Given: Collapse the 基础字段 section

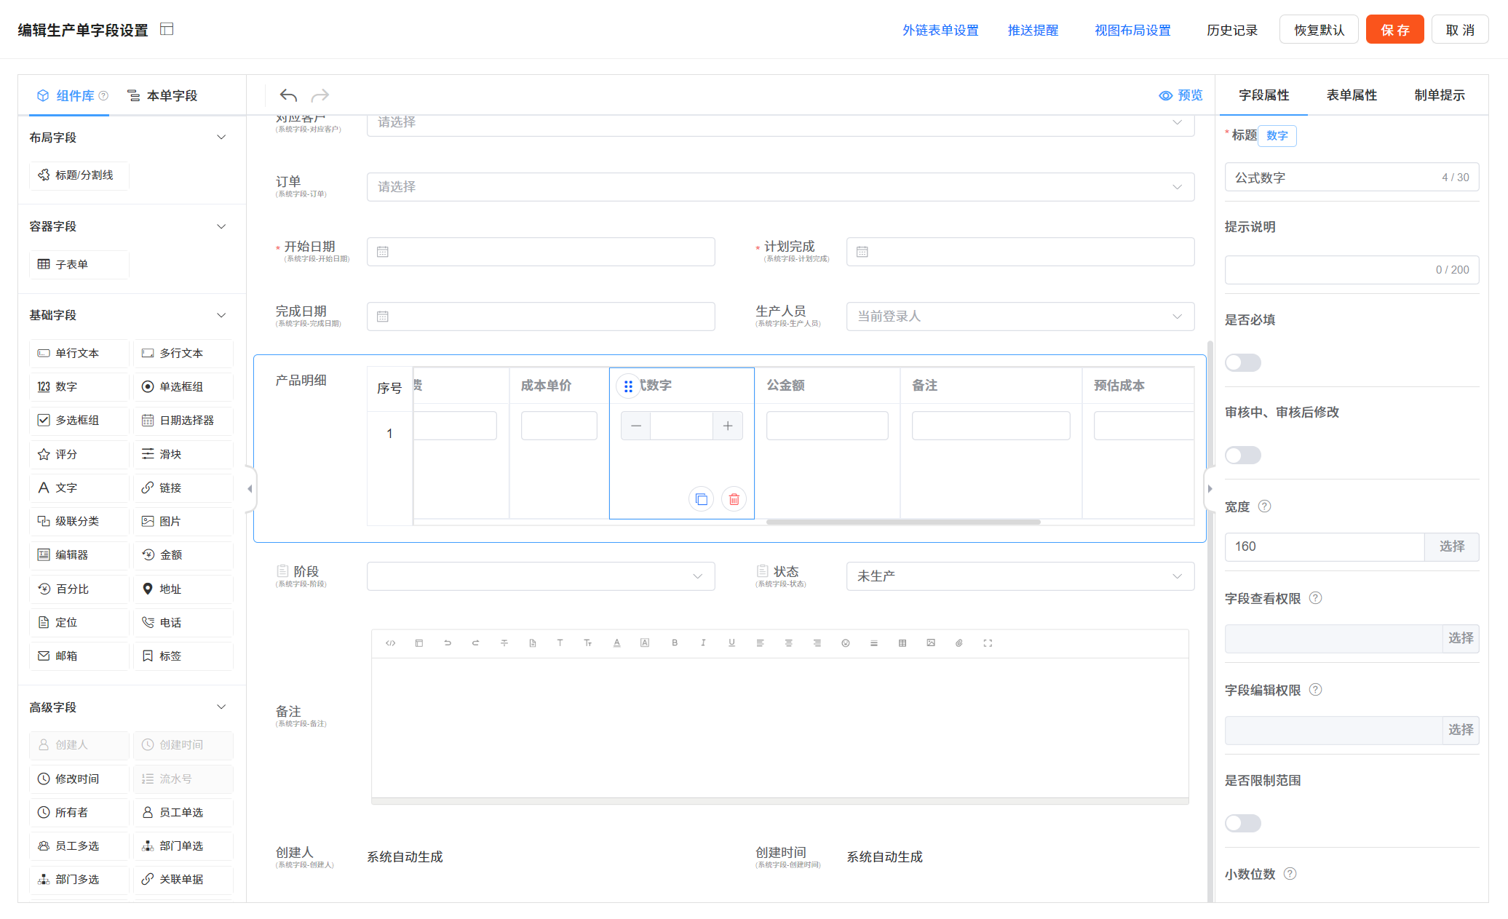Looking at the screenshot, I should (221, 315).
